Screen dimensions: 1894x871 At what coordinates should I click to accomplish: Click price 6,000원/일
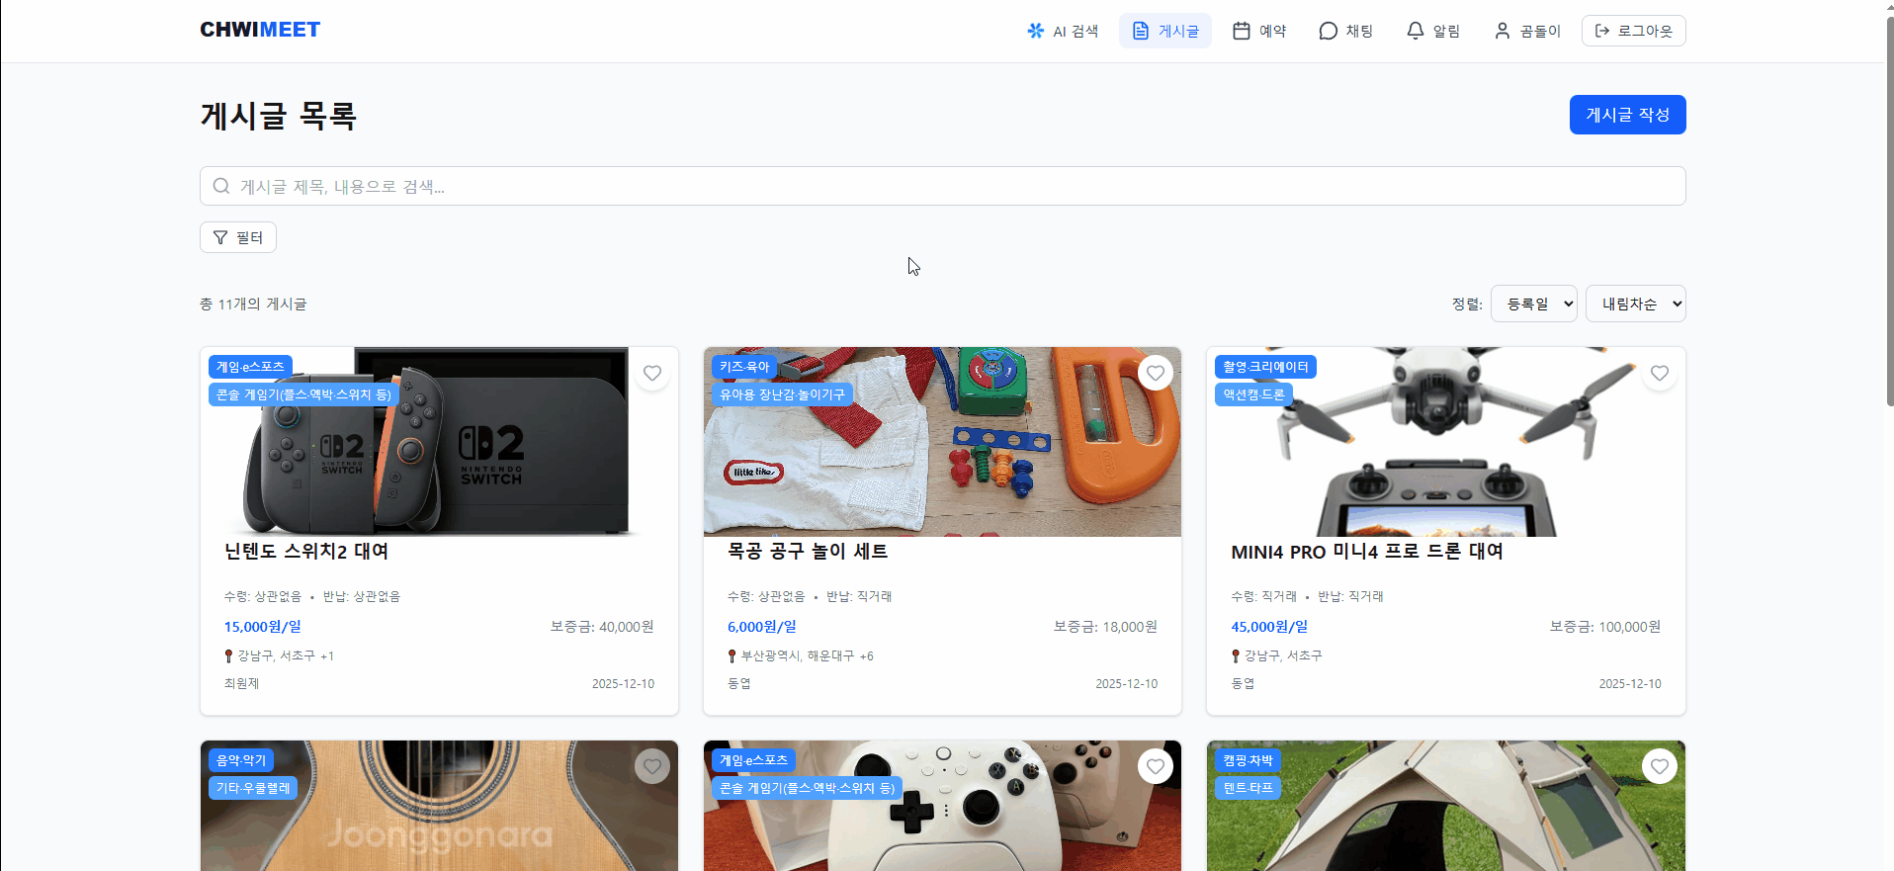tap(762, 627)
